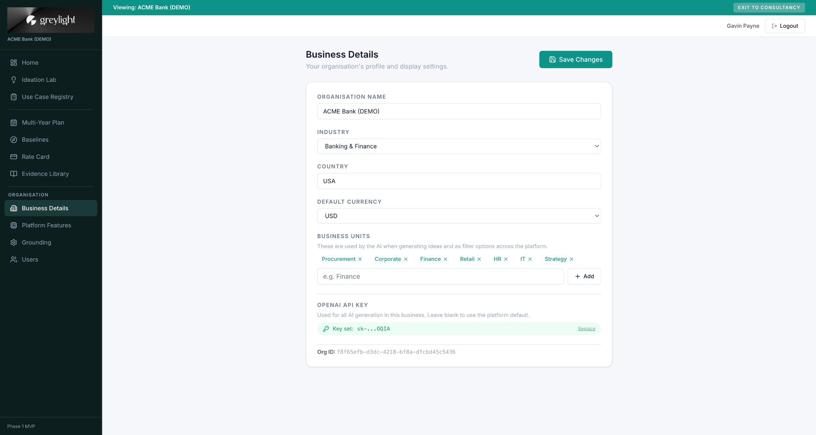This screenshot has width=816, height=435.
Task: Click the Grounding gear icon
Action: click(x=13, y=242)
